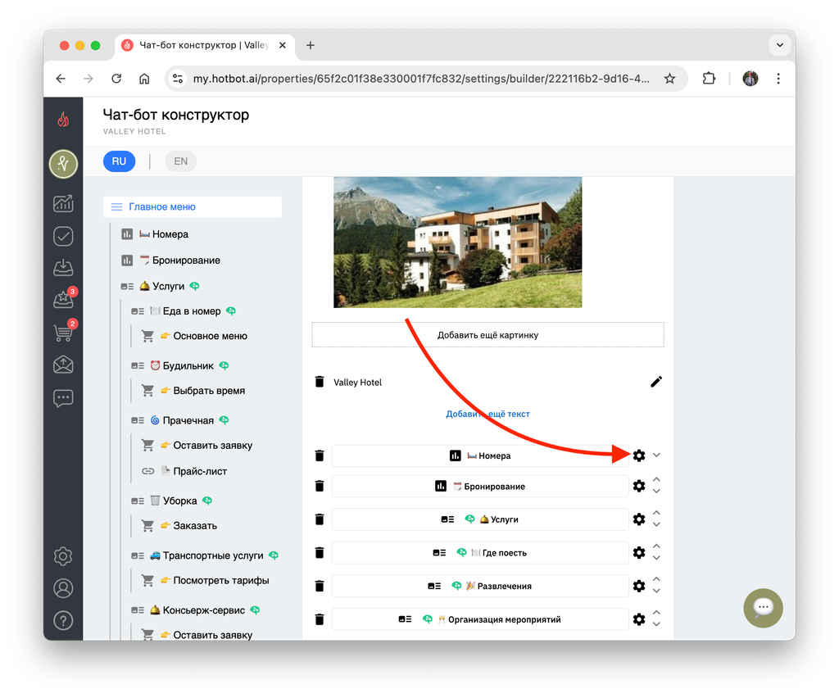The width and height of the screenshot is (839, 698).
Task: Delete the Бронирование button row
Action: point(320,486)
